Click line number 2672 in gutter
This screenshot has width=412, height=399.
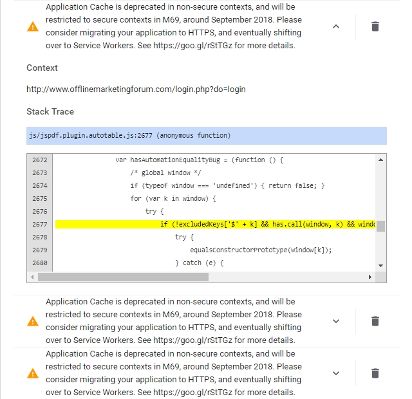point(40,160)
